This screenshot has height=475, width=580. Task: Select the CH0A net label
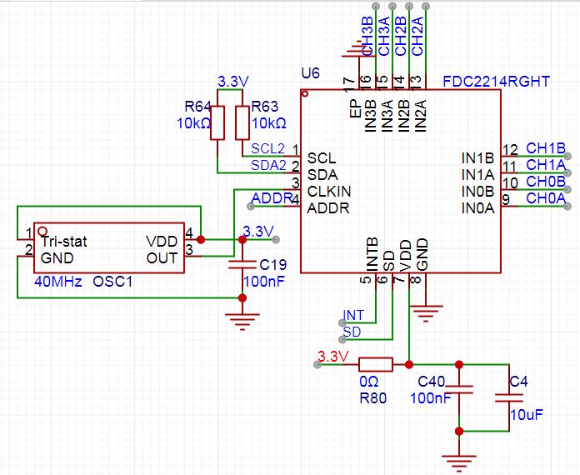point(546,198)
